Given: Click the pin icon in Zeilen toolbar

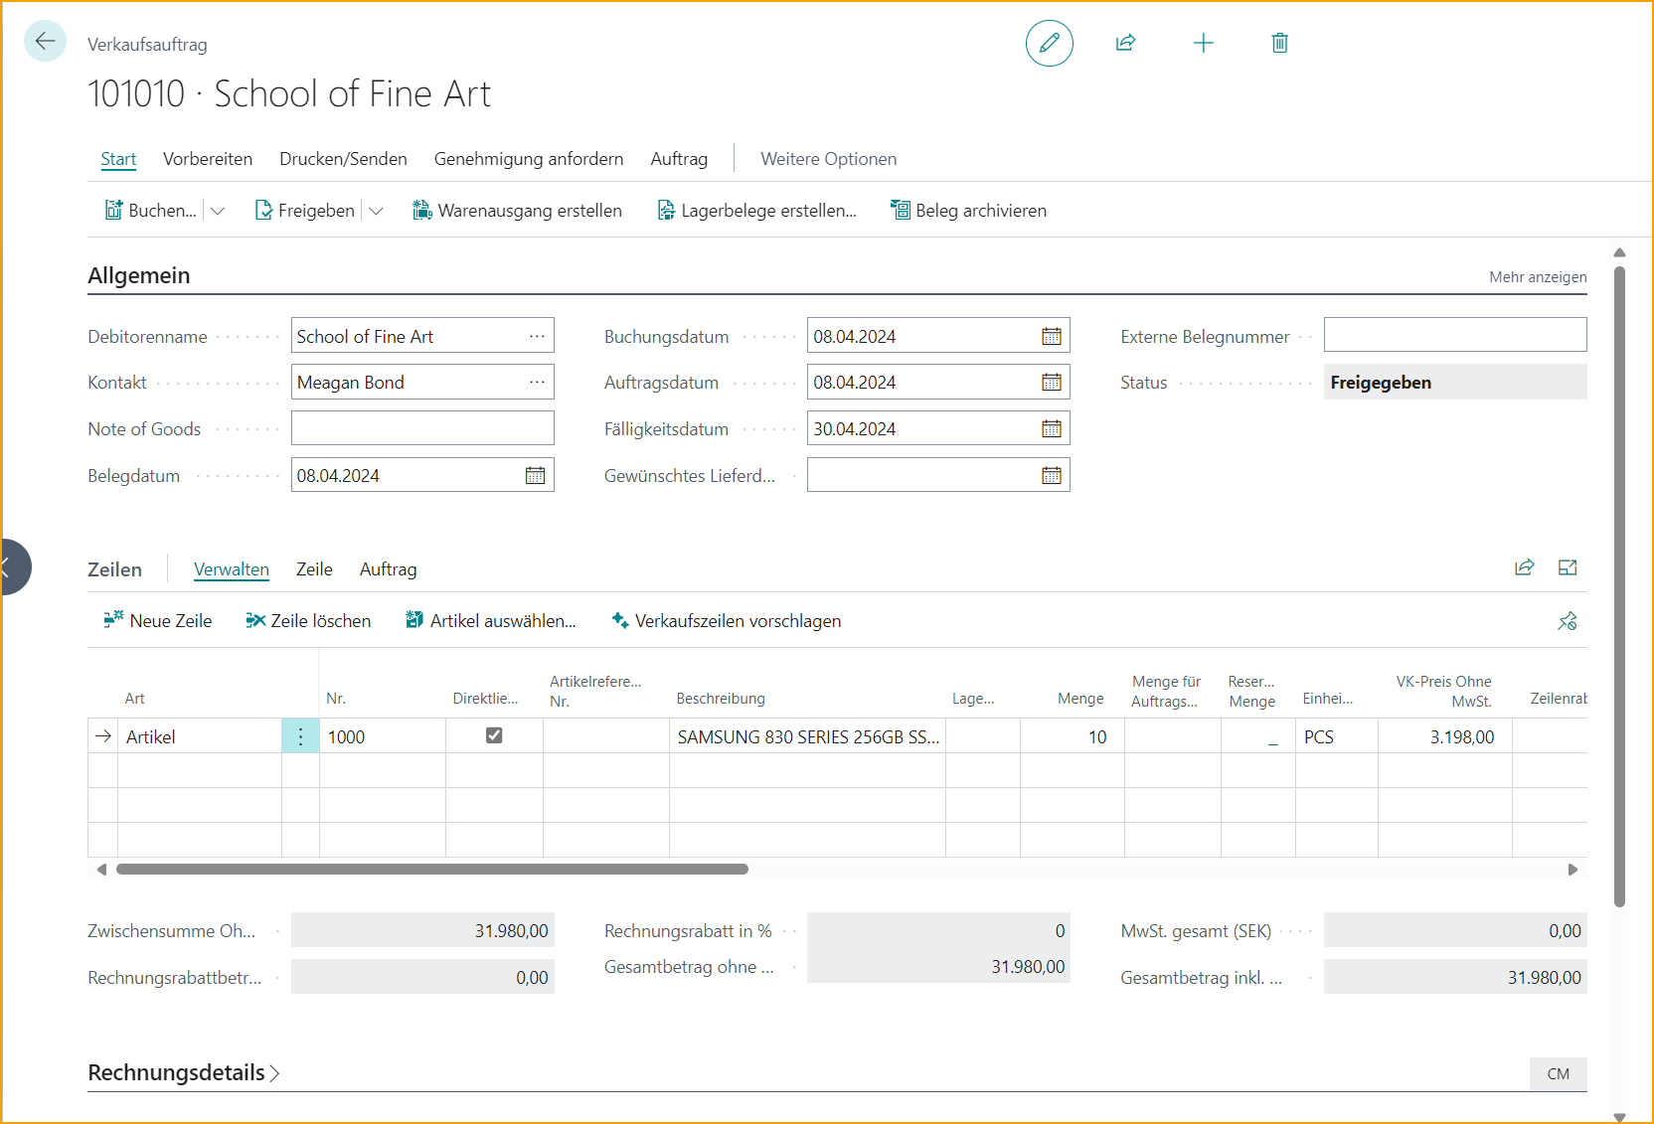Looking at the screenshot, I should tap(1567, 621).
